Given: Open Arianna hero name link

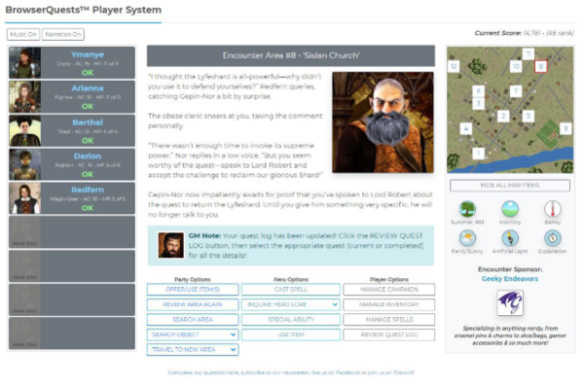Looking at the screenshot, I should [88, 88].
